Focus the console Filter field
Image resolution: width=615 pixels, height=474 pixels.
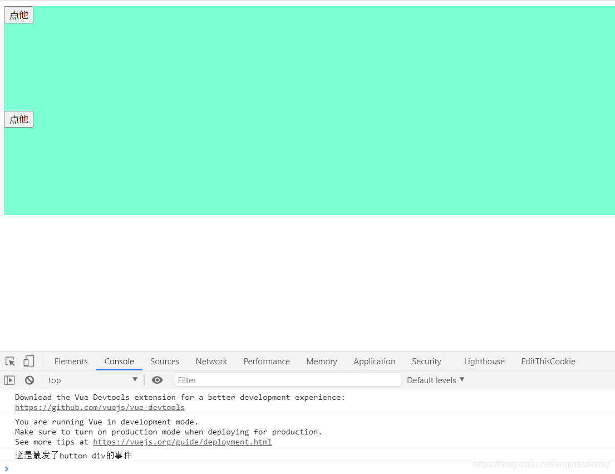coord(288,380)
